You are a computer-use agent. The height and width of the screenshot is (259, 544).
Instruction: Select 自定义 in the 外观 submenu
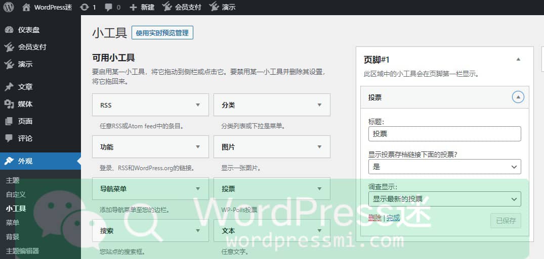(16, 194)
